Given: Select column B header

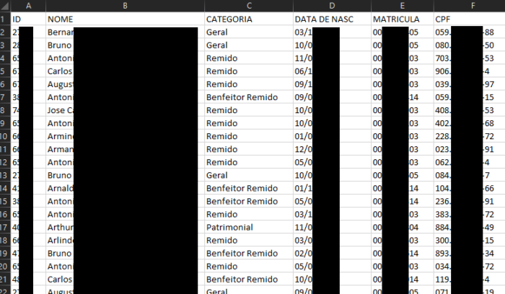Looking at the screenshot, I should 124,6.
